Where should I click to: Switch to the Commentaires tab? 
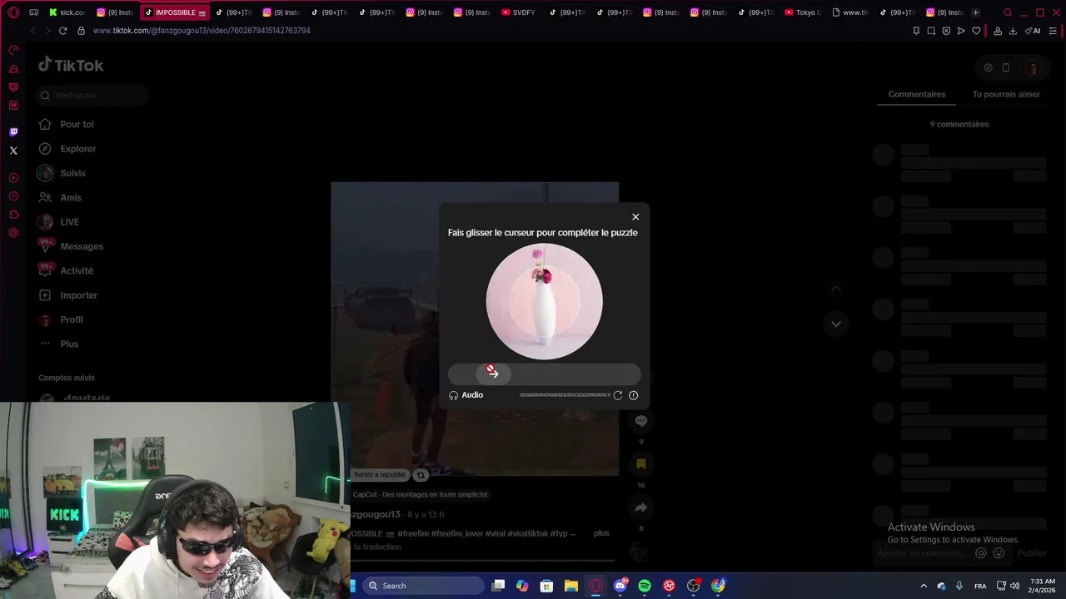coord(917,94)
